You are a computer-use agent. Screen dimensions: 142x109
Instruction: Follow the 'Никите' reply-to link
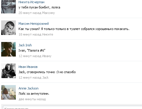(x=48, y=34)
